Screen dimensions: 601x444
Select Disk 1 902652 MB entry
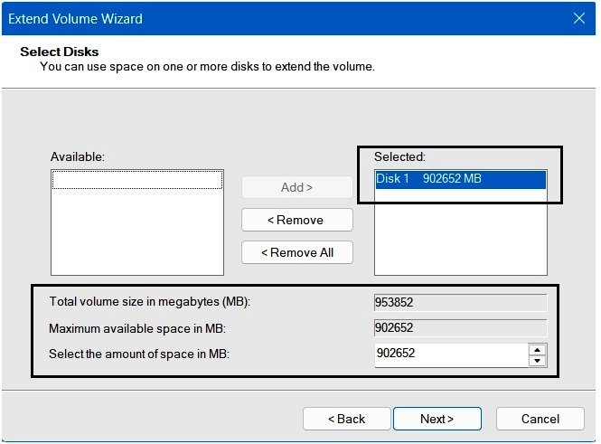(x=460, y=179)
